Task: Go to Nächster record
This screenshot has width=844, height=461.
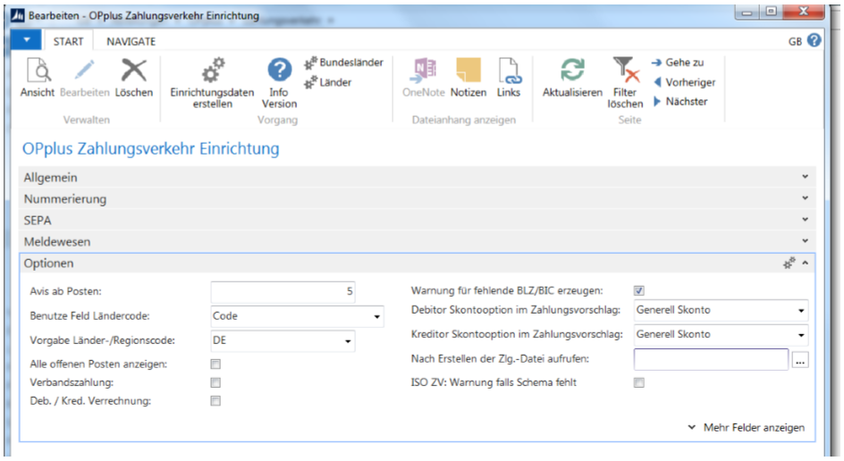Action: pos(680,102)
